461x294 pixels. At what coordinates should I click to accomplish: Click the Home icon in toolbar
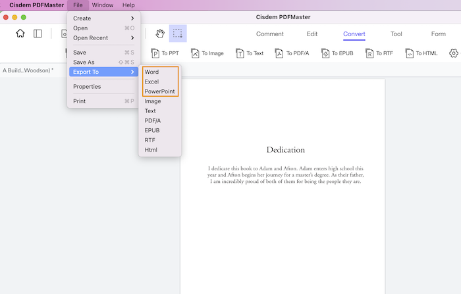point(20,34)
